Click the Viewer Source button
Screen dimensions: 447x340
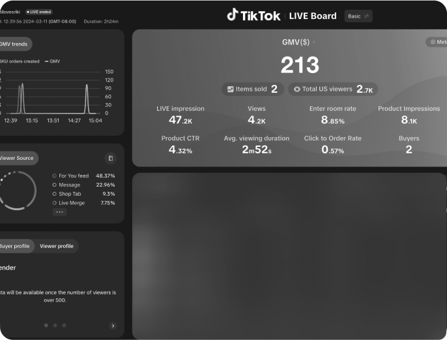coord(16,158)
